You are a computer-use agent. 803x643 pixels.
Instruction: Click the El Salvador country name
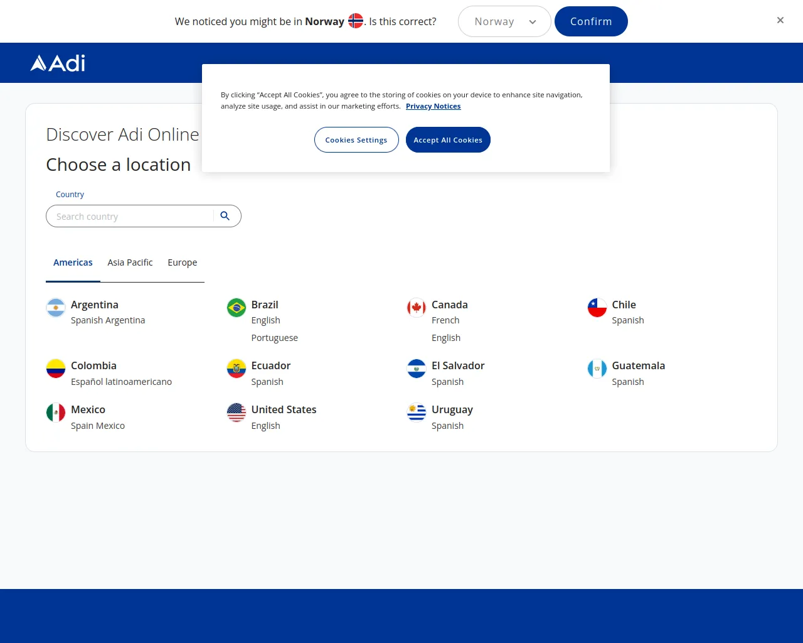(x=458, y=365)
